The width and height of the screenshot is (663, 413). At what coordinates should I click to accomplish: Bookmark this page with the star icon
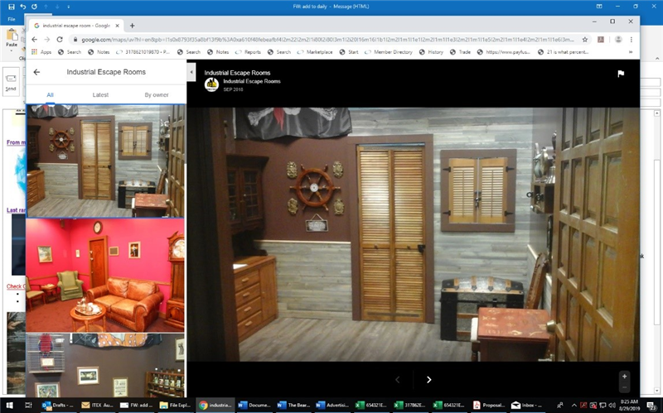[586, 39]
